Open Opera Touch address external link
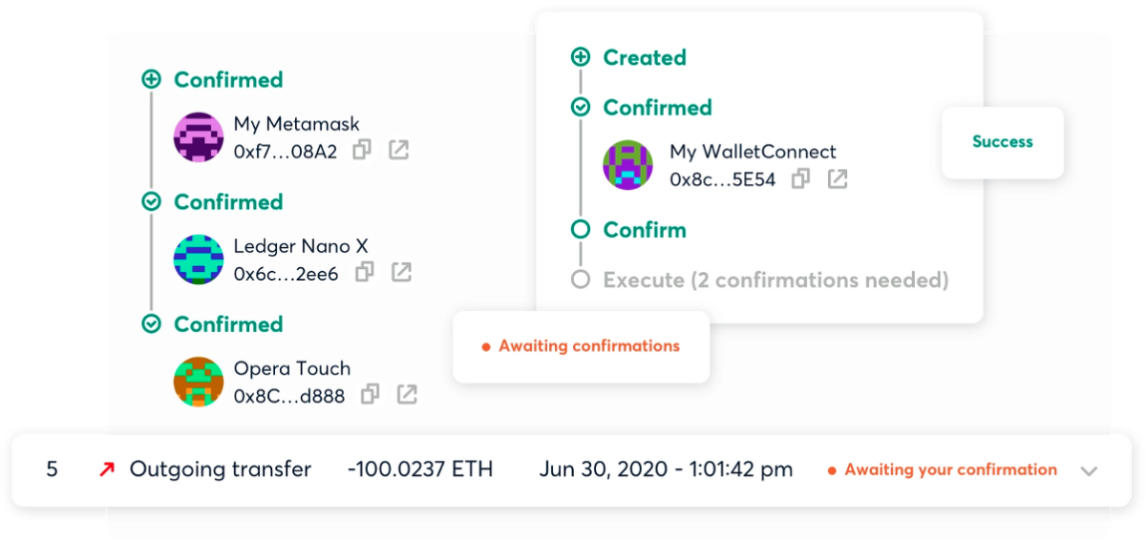Image resolution: width=1146 pixels, height=540 pixels. 407,395
